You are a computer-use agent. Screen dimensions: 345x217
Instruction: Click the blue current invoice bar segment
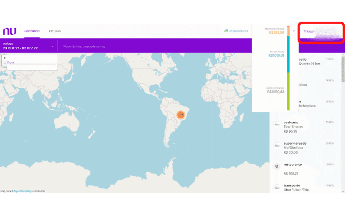[x=288, y=54]
